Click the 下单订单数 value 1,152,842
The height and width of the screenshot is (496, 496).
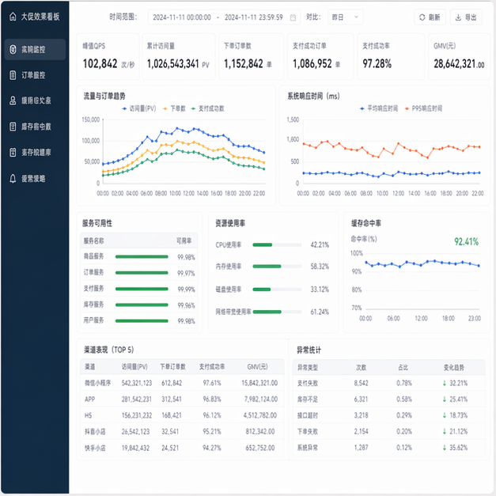tap(244, 63)
